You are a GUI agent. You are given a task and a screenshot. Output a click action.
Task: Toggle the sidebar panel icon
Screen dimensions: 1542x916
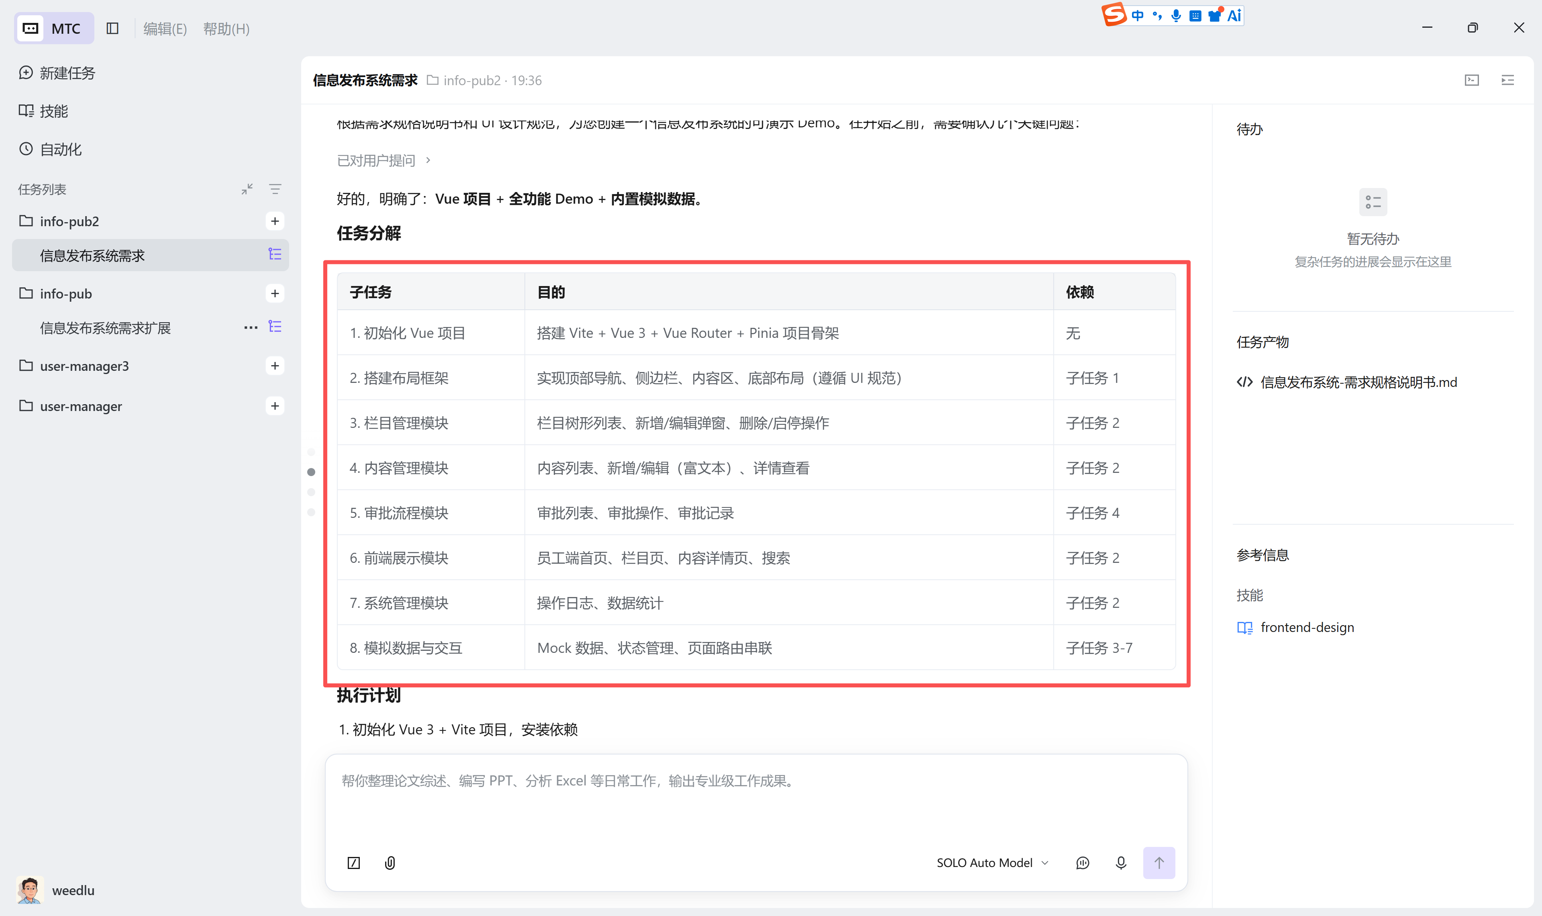[112, 29]
